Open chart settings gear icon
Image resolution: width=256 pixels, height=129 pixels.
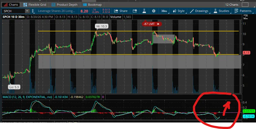tap(154, 11)
